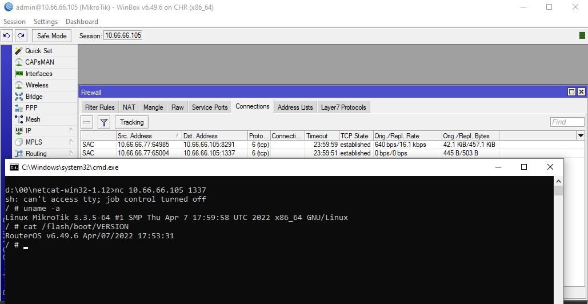Select the Connections tab
This screenshot has height=304, width=588.
tap(253, 106)
